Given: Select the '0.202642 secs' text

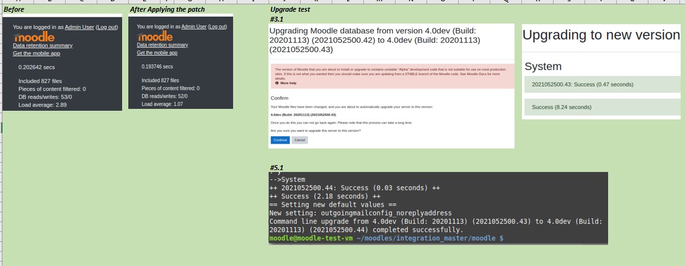Looking at the screenshot, I should coord(37,67).
